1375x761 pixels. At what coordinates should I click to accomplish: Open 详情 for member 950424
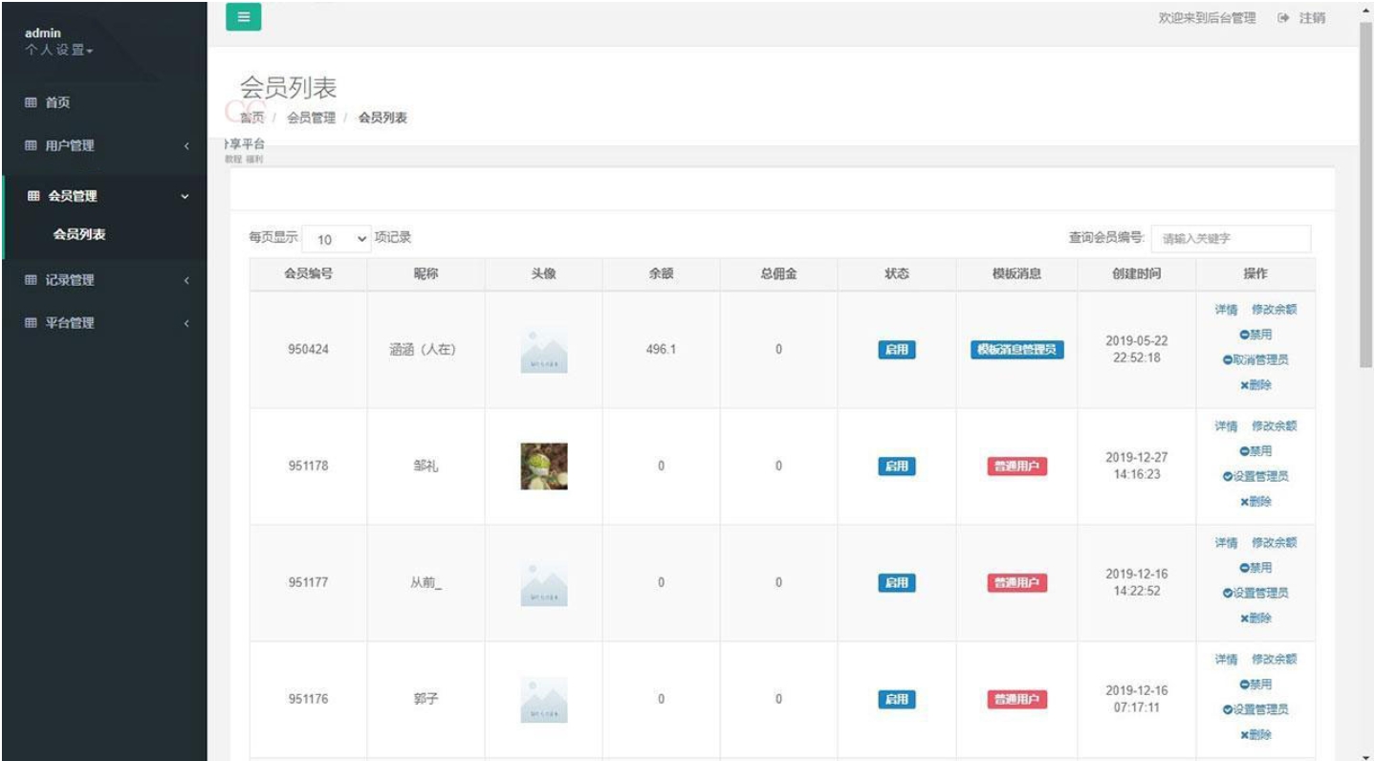(x=1226, y=310)
